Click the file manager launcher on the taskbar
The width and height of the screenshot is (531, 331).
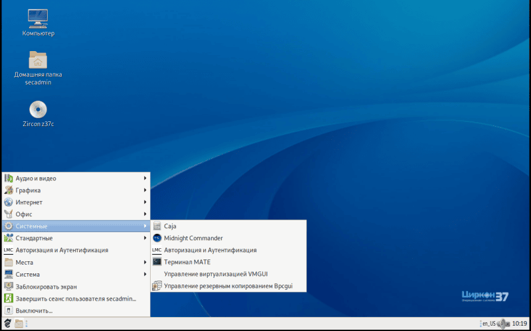click(x=19, y=323)
